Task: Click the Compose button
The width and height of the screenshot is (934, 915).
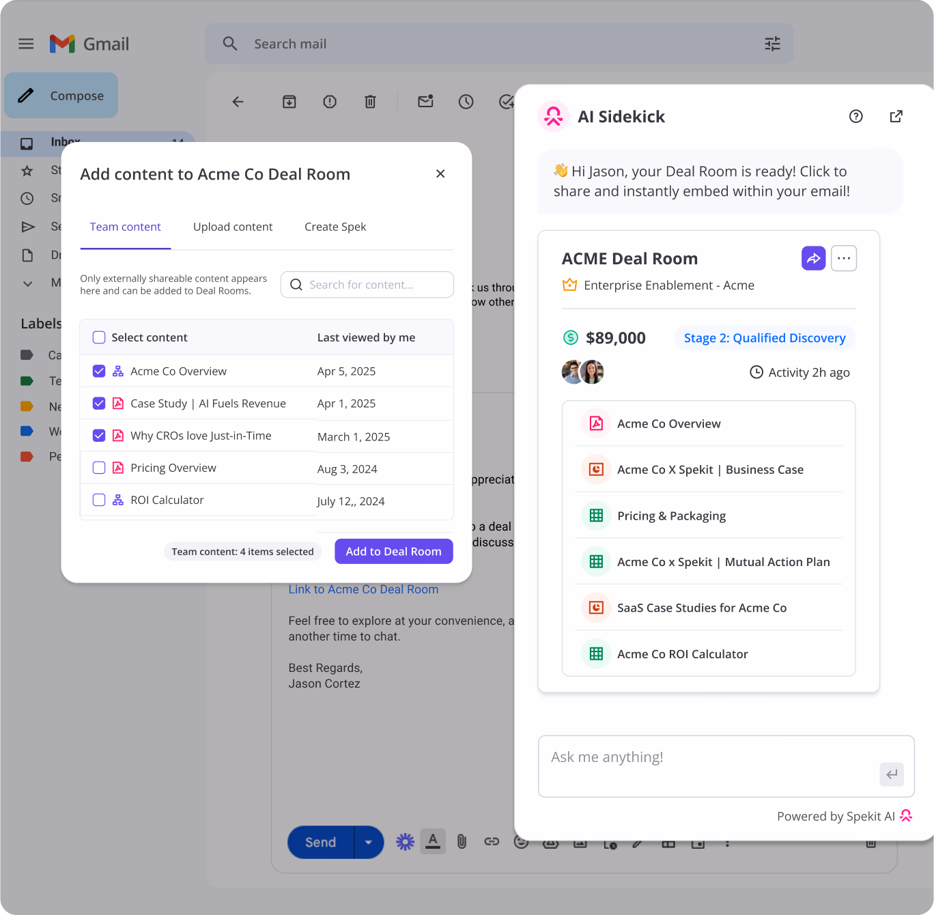Action: pyautogui.click(x=61, y=96)
